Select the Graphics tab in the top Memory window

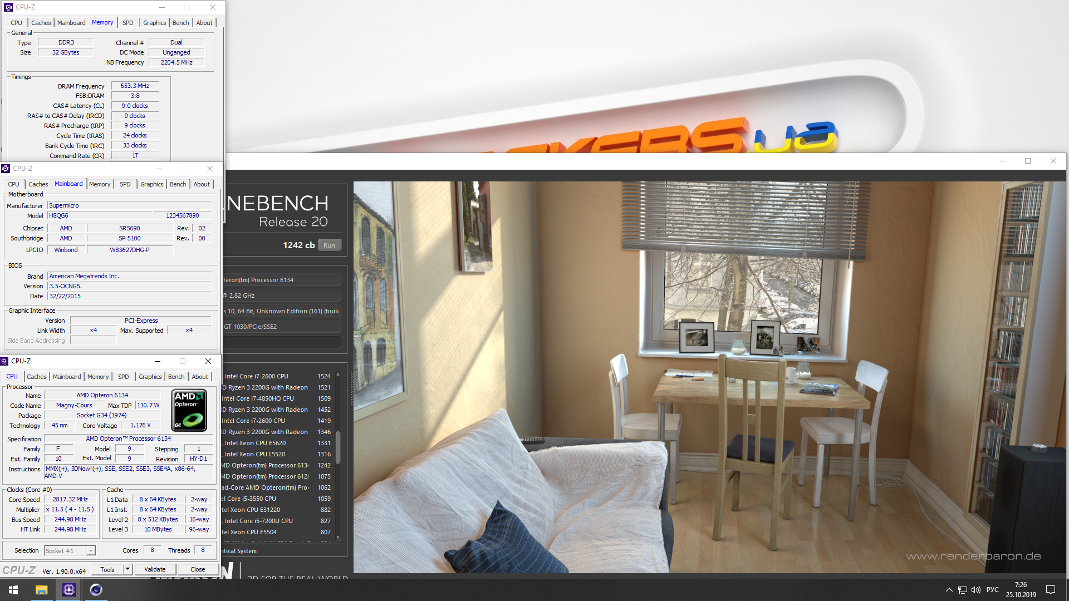pos(155,23)
